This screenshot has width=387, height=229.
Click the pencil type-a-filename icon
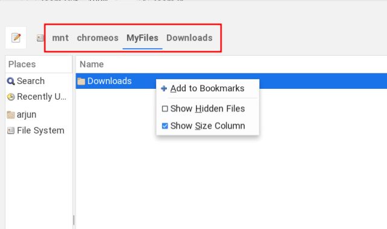tap(16, 37)
